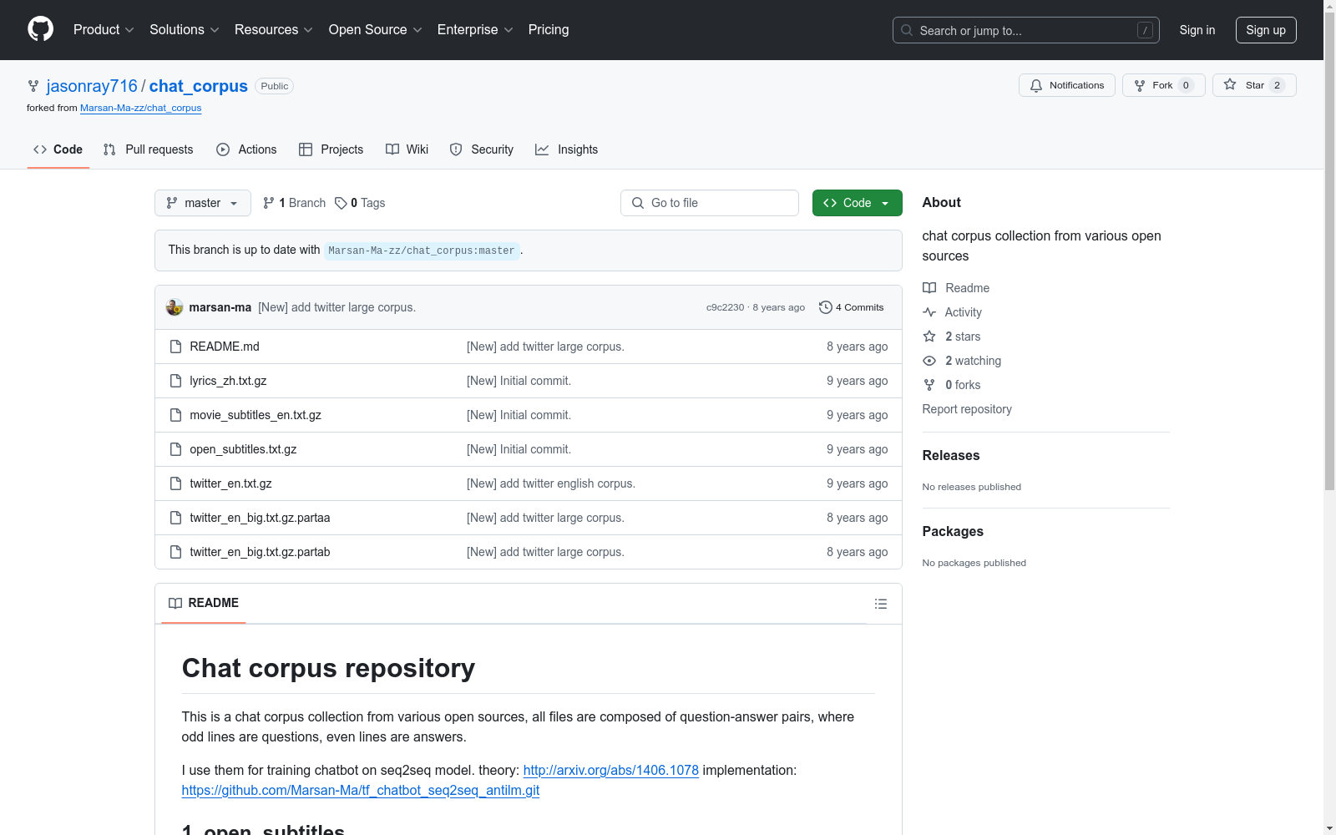Open the jasonray716 user profile link
Image resolution: width=1336 pixels, height=835 pixels.
[92, 86]
